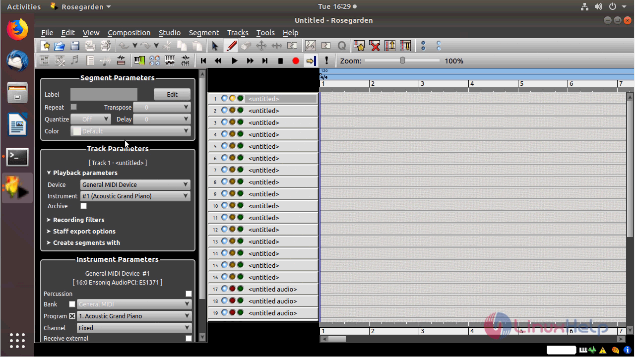The height and width of the screenshot is (357, 635).
Task: Rewind to the beginning of the composition
Action: tap(203, 60)
